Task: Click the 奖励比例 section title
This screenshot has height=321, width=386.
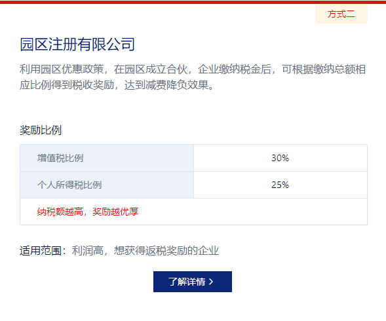Action: coord(41,130)
